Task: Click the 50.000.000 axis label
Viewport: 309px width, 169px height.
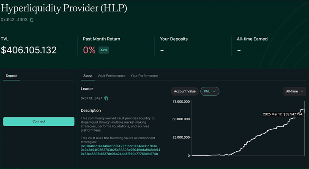Action: click(181, 119)
